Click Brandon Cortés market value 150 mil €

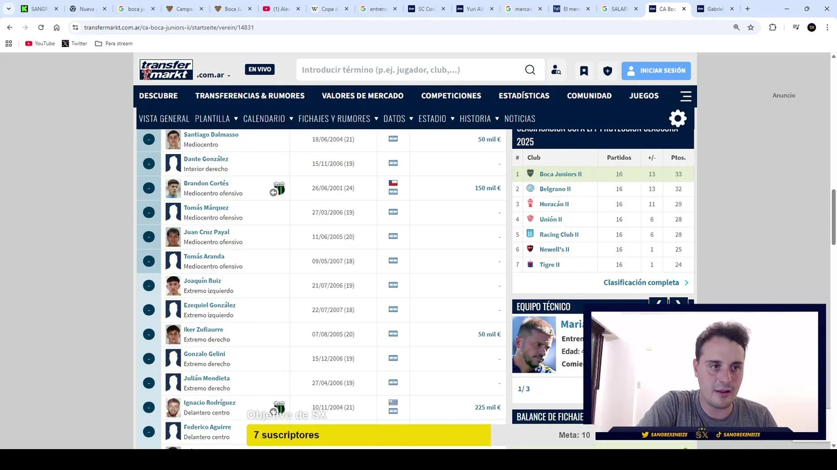coord(487,188)
